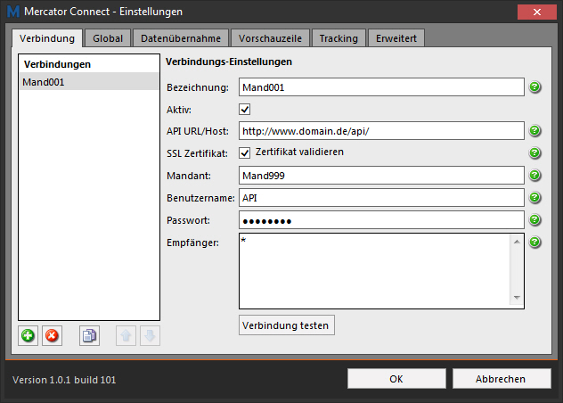Click the Version 1.0.1 build 101 text
The width and height of the screenshot is (563, 403).
pos(64,380)
